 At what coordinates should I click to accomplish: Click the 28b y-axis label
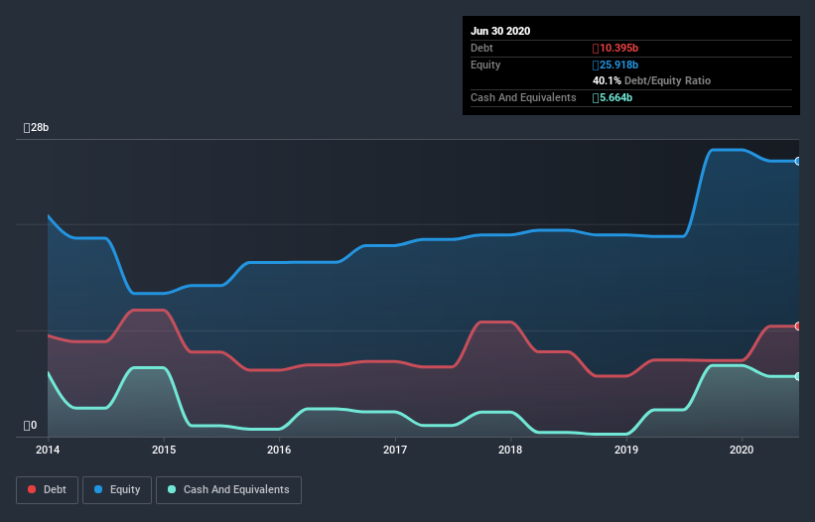36,128
